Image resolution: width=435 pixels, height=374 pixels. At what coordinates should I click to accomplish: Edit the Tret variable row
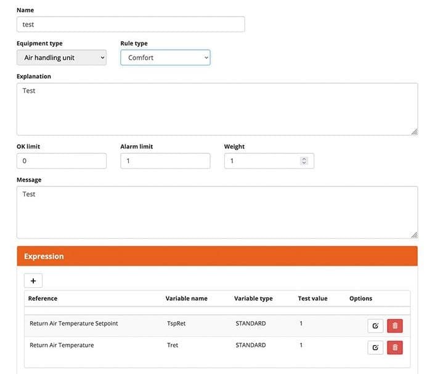[x=375, y=348]
